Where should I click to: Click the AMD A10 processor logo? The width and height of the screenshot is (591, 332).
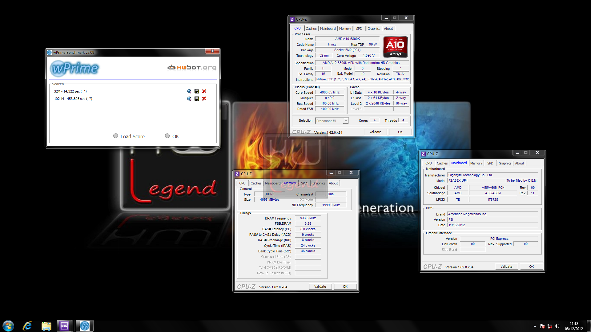395,47
